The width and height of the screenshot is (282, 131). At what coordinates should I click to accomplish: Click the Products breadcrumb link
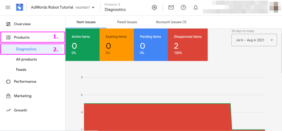coord(111,4)
